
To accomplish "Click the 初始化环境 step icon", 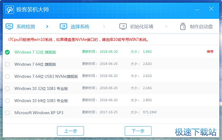I will click(123, 26).
